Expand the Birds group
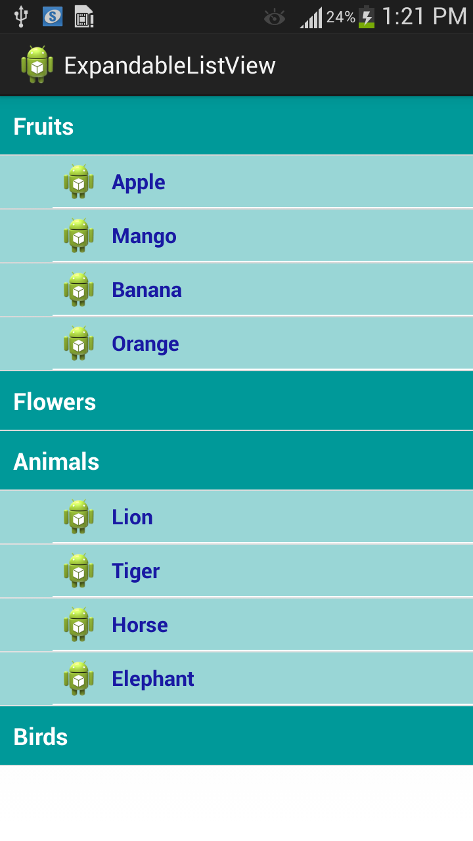Image resolution: width=473 pixels, height=841 pixels. [x=236, y=737]
